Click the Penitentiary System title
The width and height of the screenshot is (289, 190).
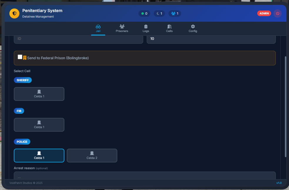(42, 11)
